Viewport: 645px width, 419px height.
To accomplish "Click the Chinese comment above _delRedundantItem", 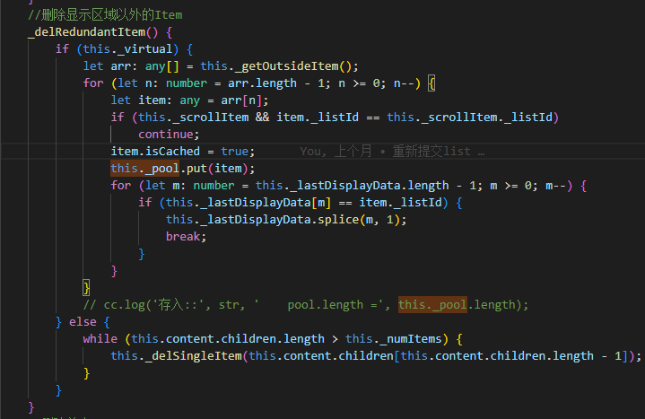I will point(105,15).
